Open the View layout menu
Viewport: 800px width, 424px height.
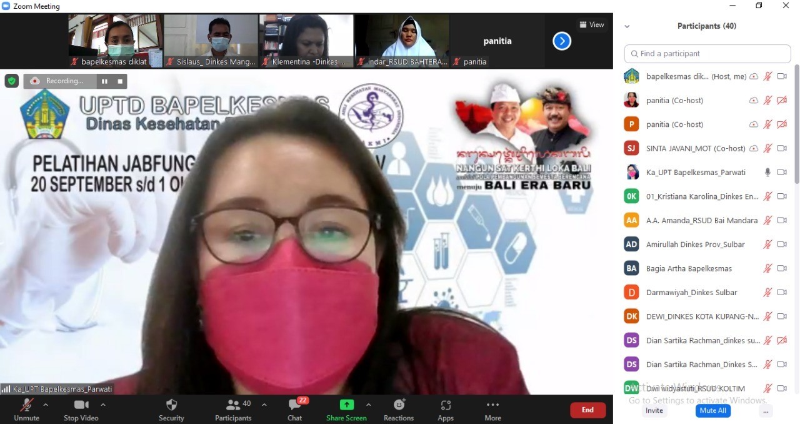click(591, 25)
